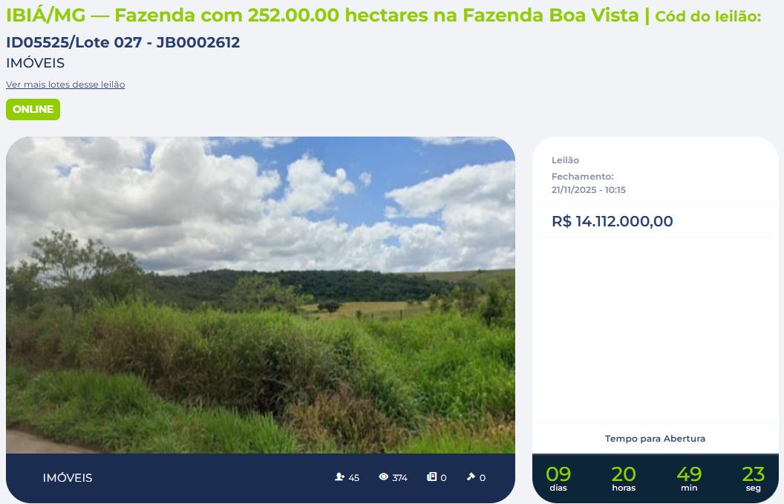784x504 pixels.
Task: Click the 49 min countdown counter
Action: click(689, 479)
